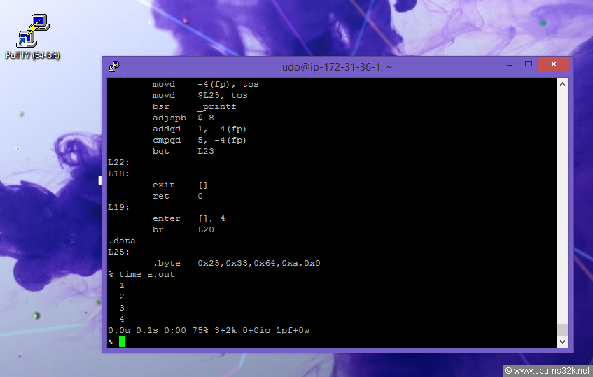The width and height of the screenshot is (593, 377).
Task: Click the 'time a.out' command line
Action: (x=141, y=274)
